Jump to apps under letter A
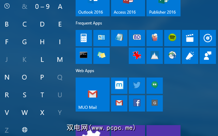 (60, 6)
